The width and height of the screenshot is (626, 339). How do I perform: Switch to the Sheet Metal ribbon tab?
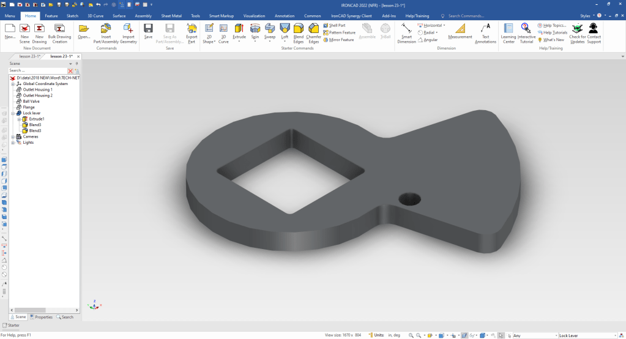click(x=171, y=15)
